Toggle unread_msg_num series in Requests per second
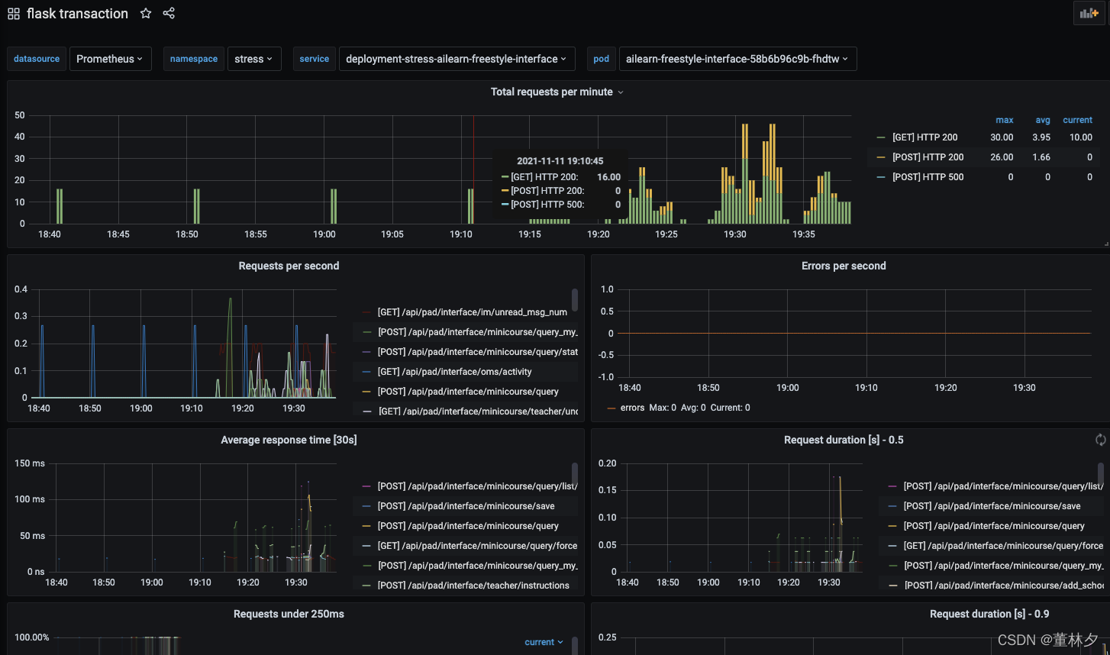 tap(472, 312)
